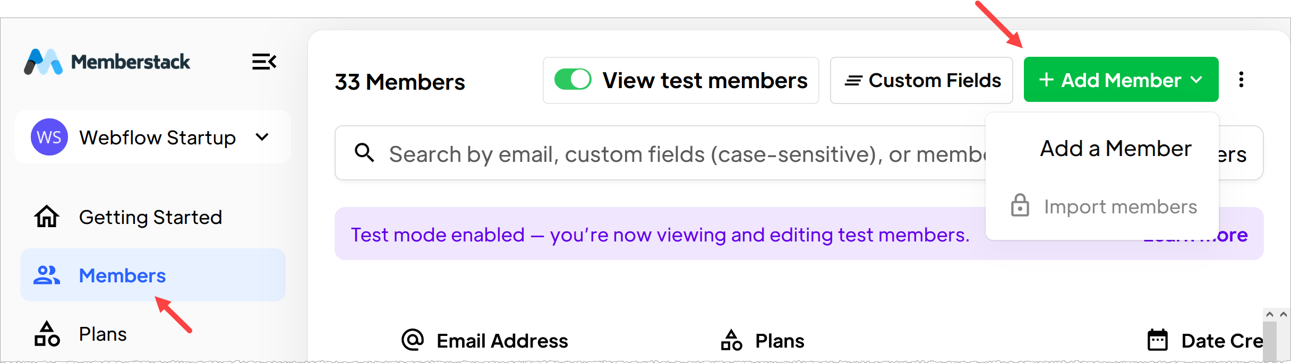This screenshot has width=1291, height=363.
Task: Select Add a Member menu option
Action: coord(1115,149)
